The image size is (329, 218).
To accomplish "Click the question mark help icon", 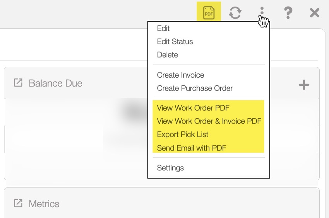I will [288, 13].
